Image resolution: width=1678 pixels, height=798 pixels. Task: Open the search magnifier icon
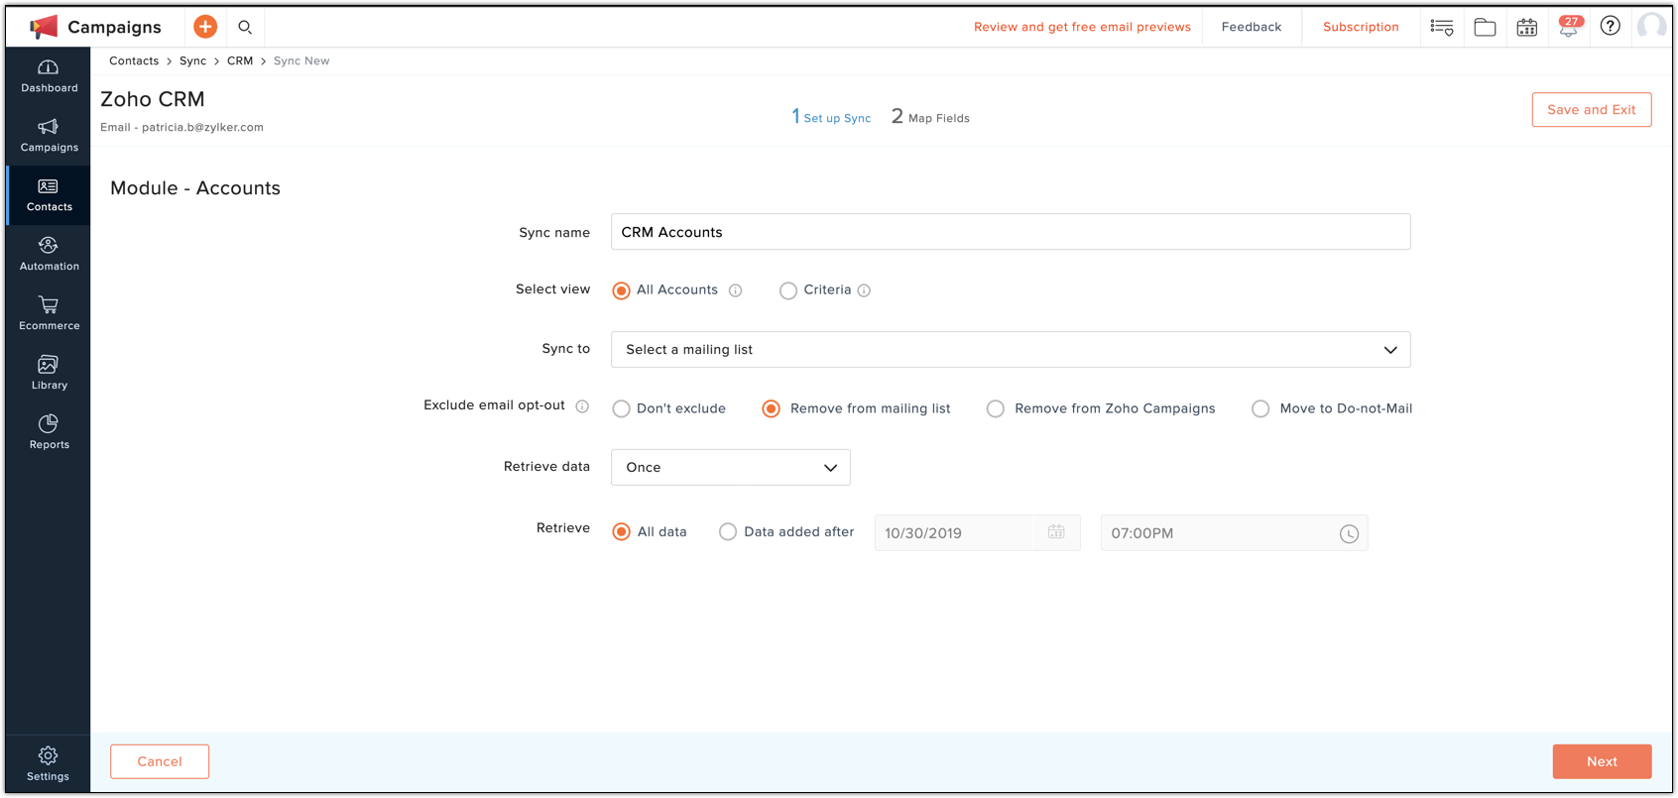[245, 27]
